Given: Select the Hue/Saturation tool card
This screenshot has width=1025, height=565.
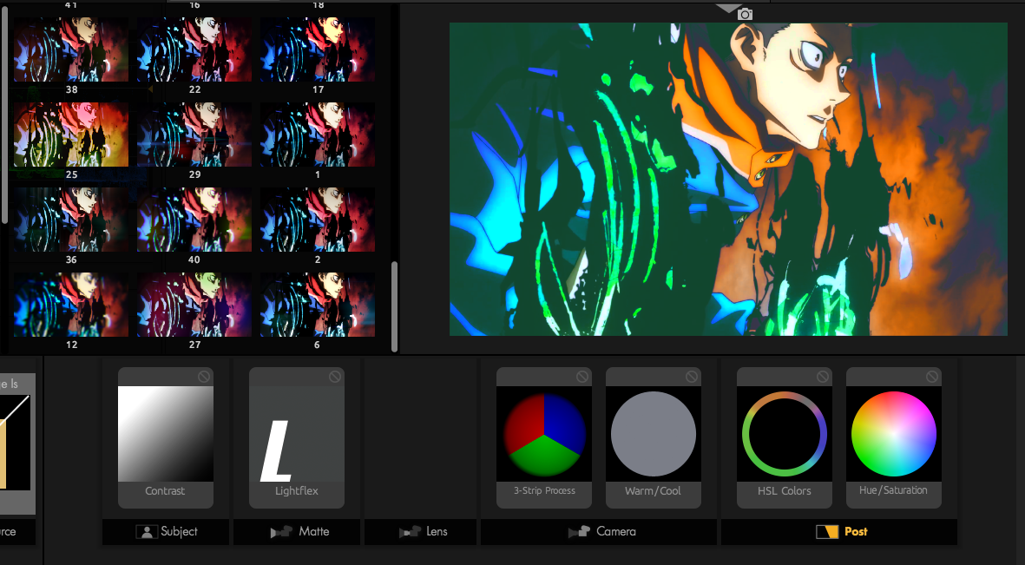Looking at the screenshot, I should [894, 437].
